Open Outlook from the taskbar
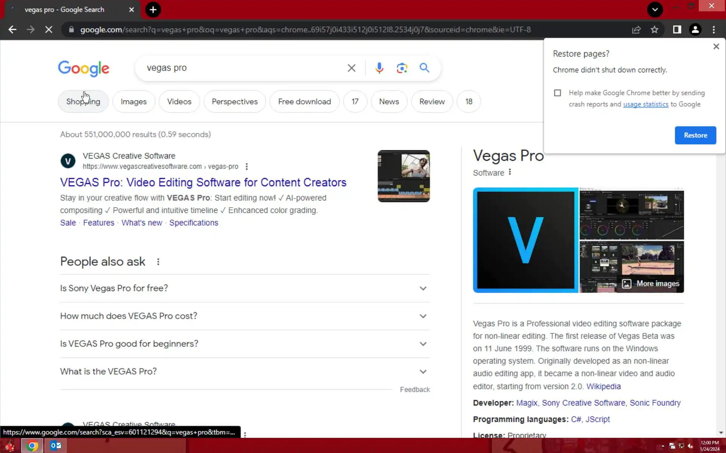 (56, 445)
